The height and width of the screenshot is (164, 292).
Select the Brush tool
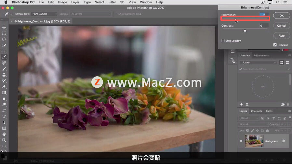tap(4, 69)
